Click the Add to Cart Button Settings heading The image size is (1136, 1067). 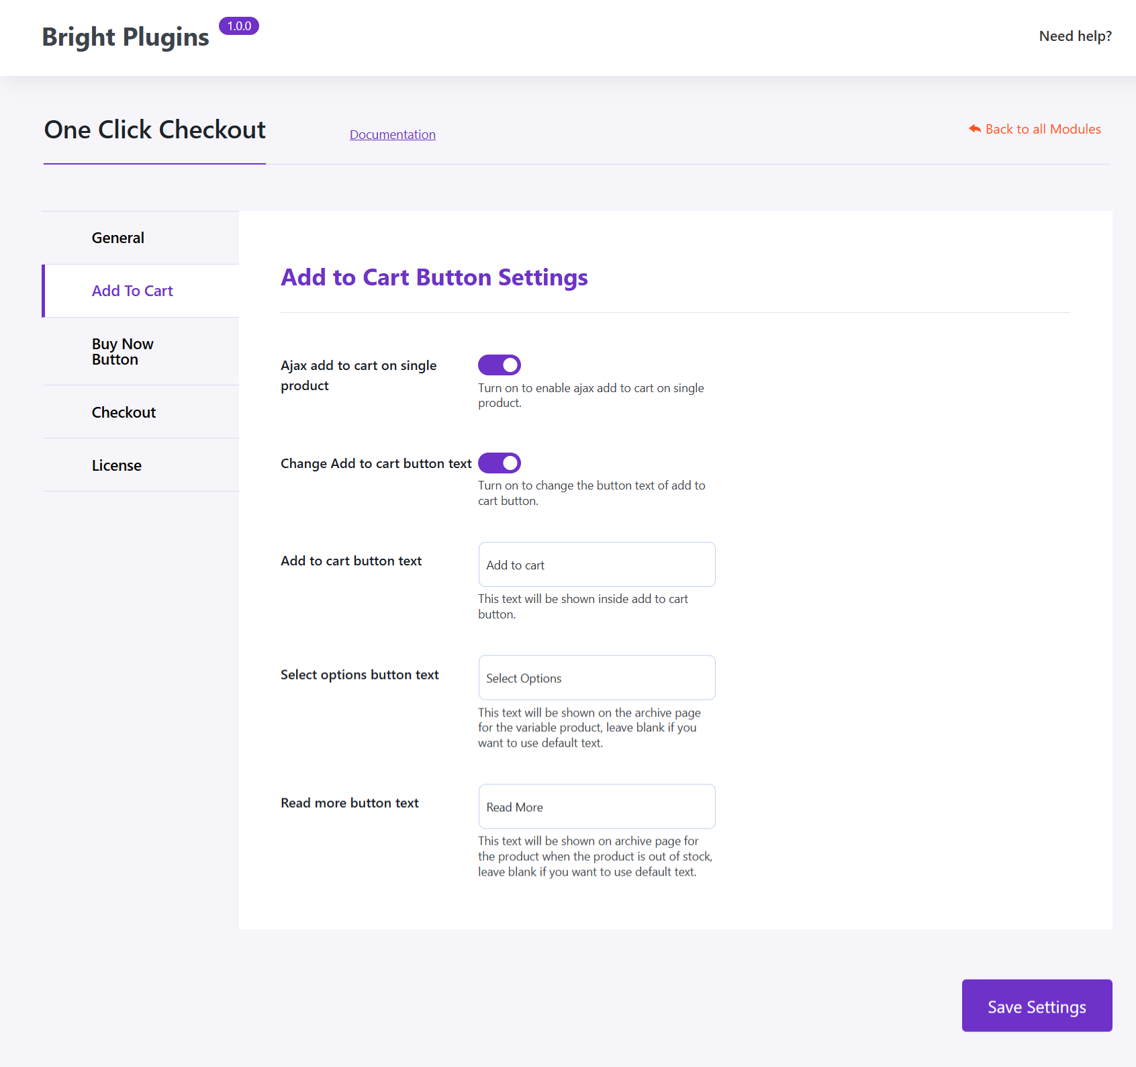pos(434,277)
